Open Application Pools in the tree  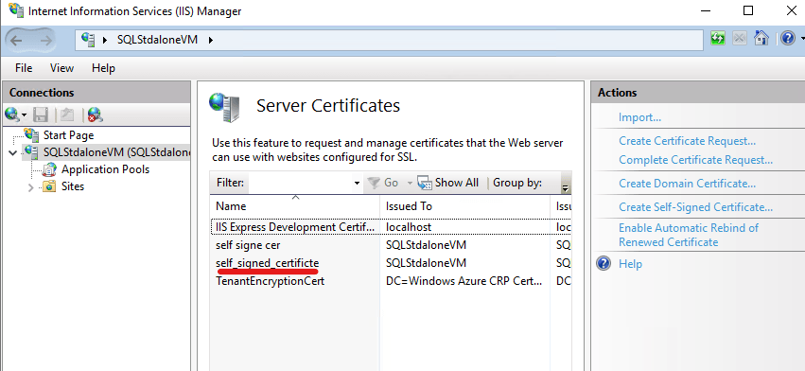[x=105, y=169]
